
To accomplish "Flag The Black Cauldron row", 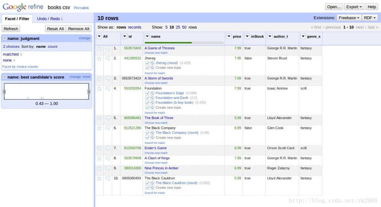I will (x=108, y=179).
